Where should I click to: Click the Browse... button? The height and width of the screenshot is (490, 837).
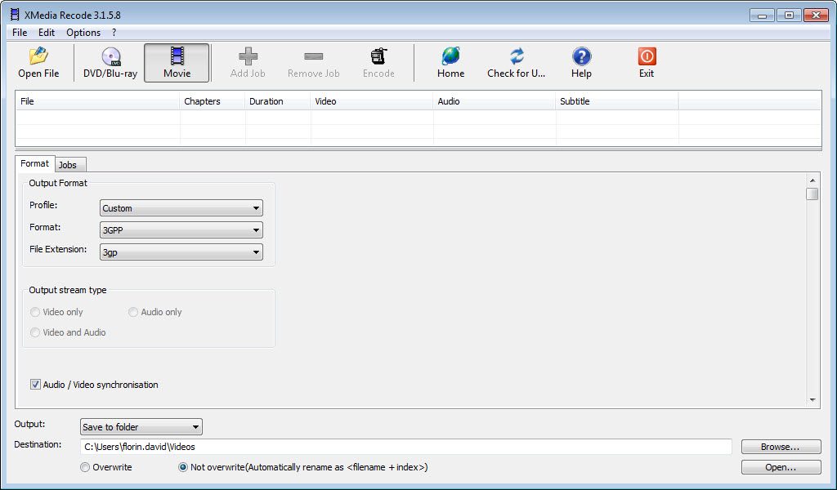click(781, 447)
